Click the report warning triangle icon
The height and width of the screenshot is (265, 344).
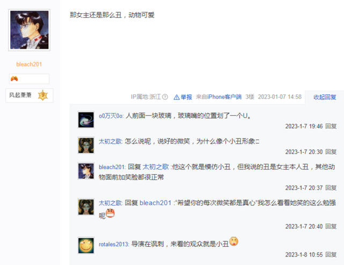[177, 97]
